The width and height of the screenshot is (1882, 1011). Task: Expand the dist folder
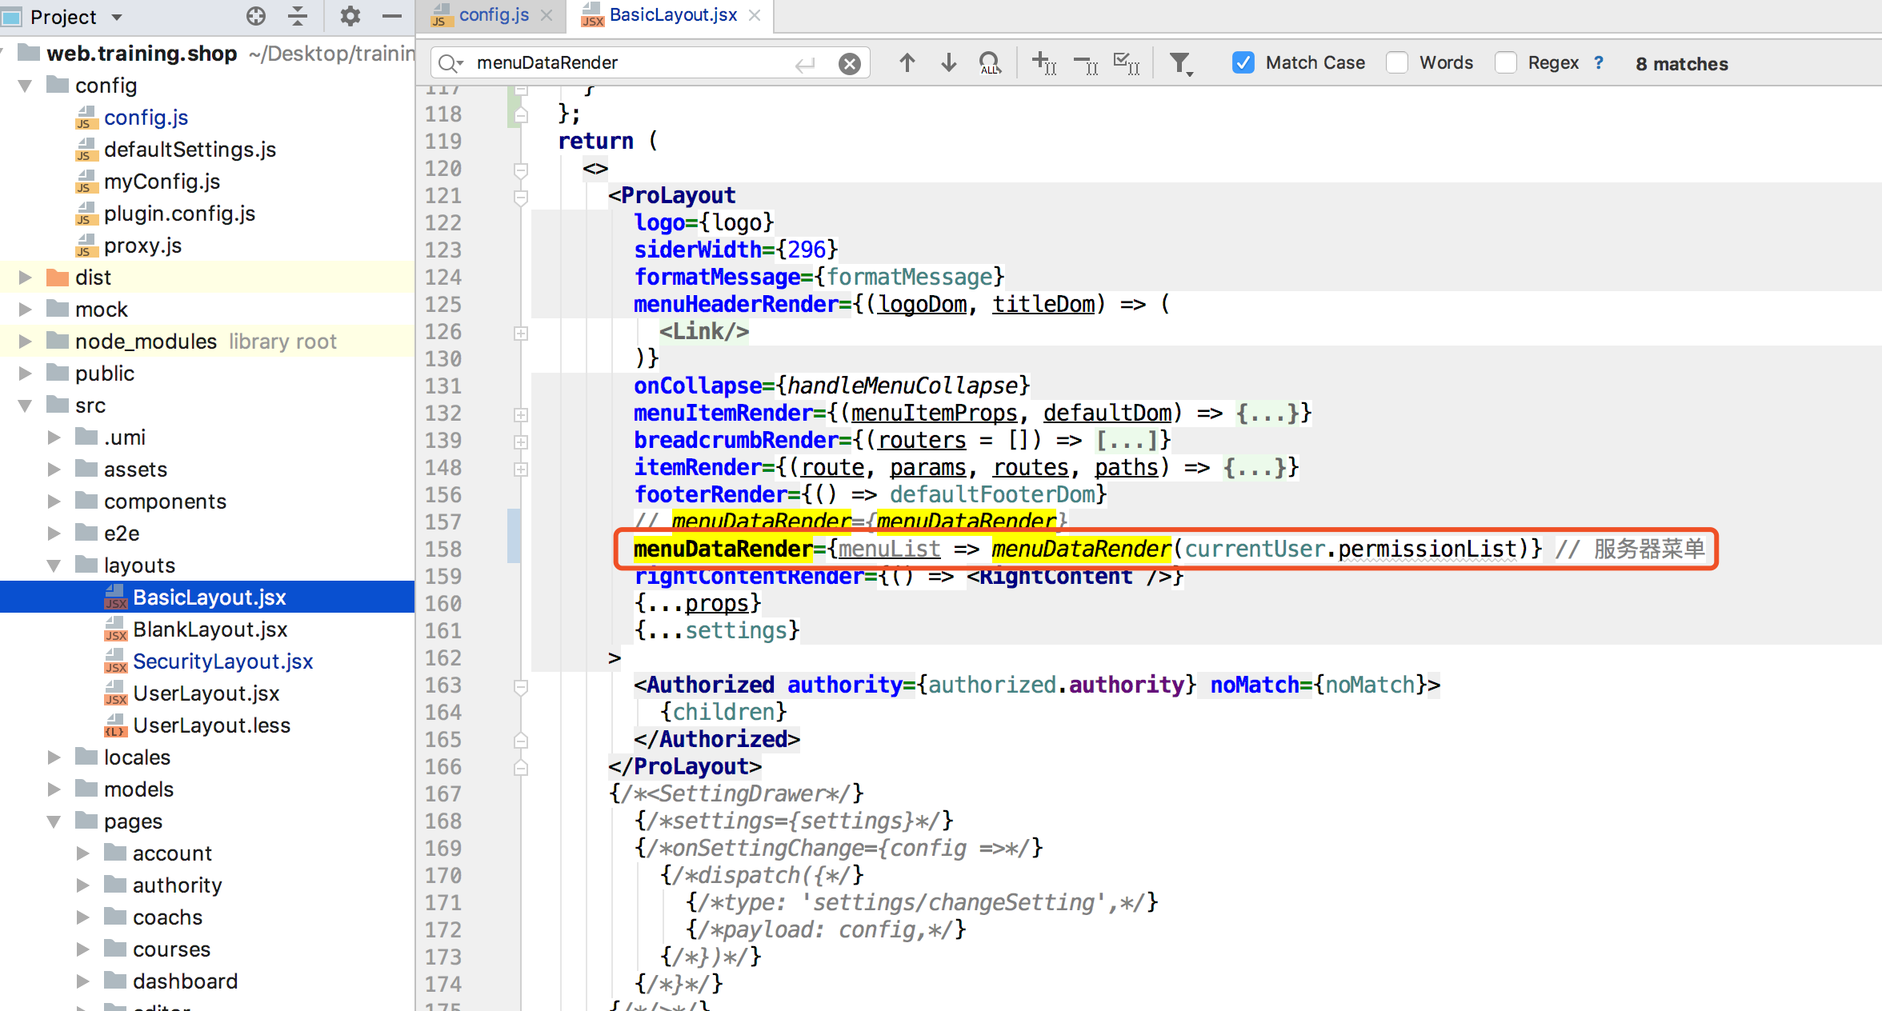pos(26,278)
